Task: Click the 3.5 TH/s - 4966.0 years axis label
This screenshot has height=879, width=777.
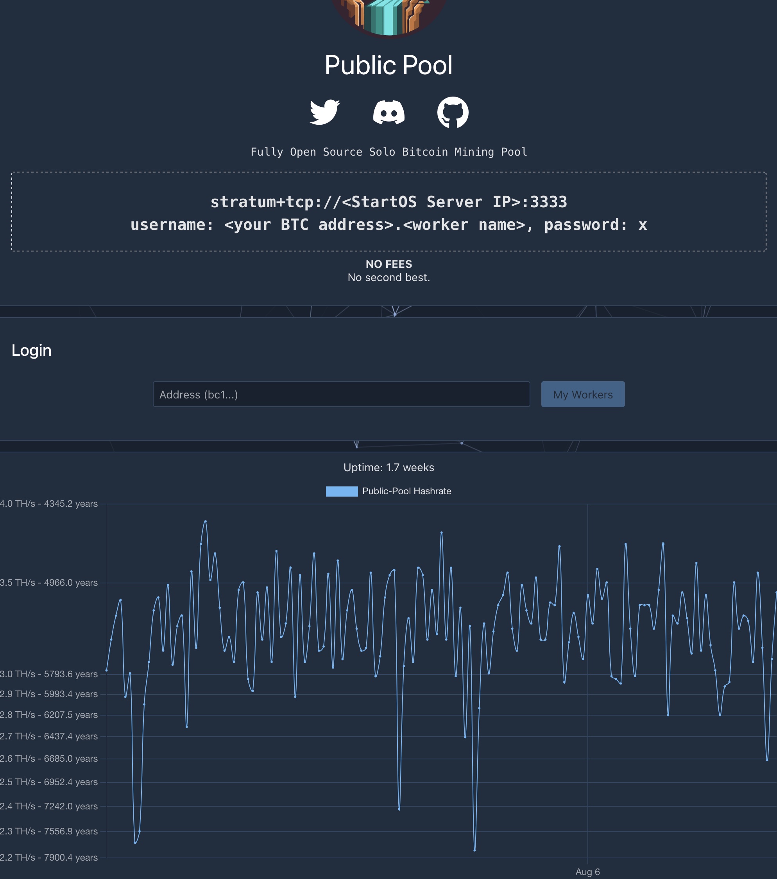Action: pyautogui.click(x=49, y=583)
